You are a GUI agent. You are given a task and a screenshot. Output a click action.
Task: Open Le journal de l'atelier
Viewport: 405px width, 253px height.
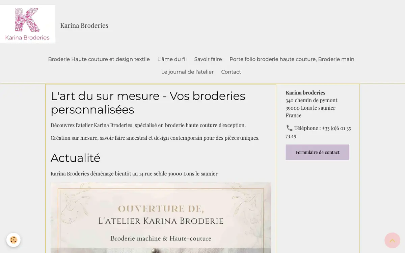(187, 72)
